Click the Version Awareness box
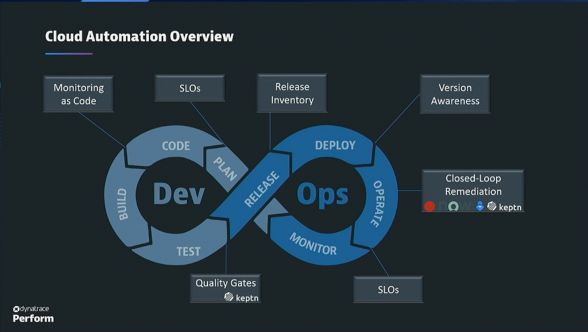 [x=455, y=94]
